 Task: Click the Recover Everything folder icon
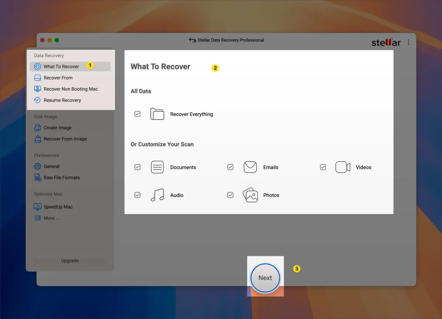157,114
